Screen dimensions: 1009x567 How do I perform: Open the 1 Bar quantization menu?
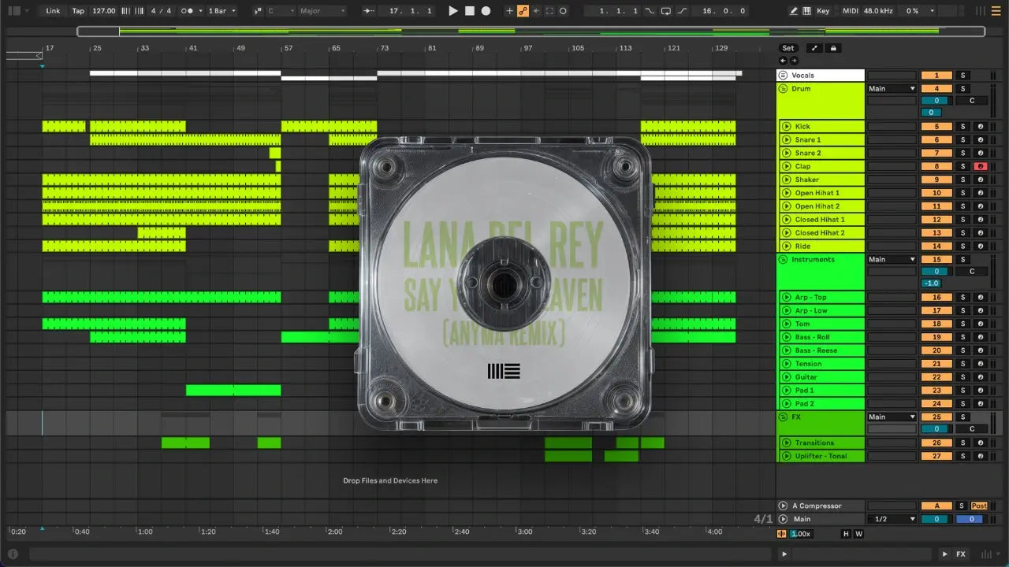click(x=222, y=11)
